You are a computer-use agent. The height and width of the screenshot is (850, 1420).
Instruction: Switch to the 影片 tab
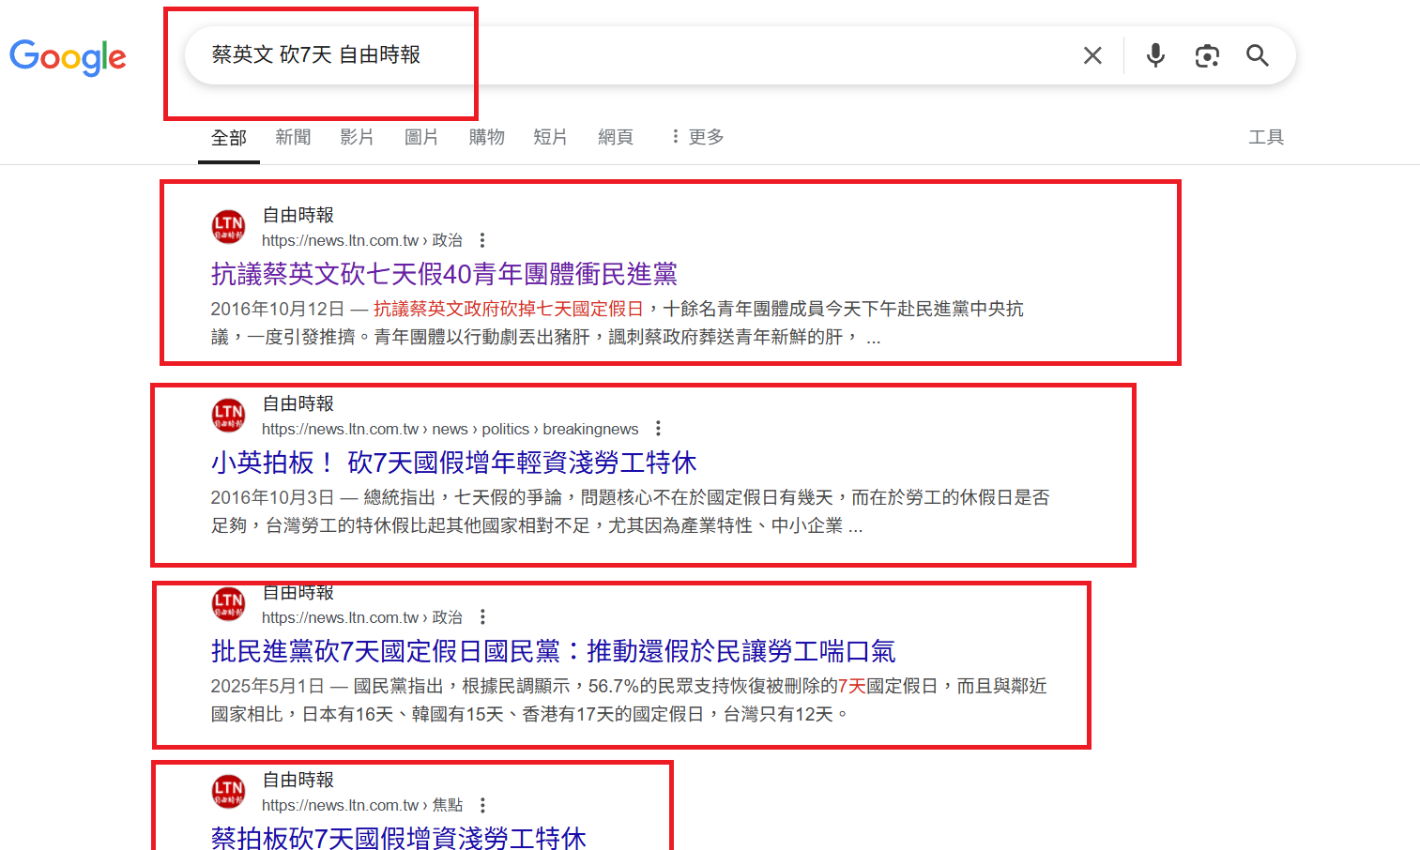tap(357, 137)
